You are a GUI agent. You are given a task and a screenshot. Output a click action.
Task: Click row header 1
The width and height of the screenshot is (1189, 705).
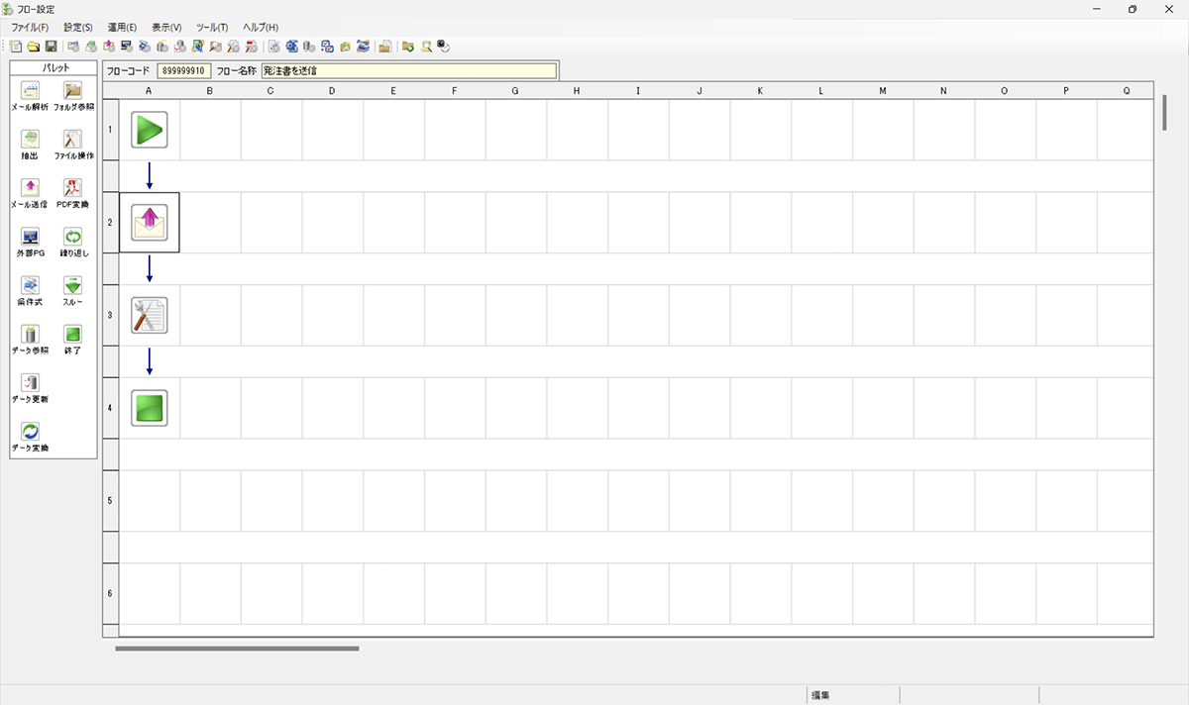(110, 130)
